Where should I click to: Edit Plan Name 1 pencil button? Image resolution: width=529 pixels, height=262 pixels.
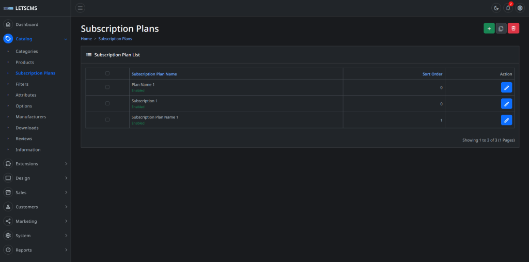coord(506,87)
